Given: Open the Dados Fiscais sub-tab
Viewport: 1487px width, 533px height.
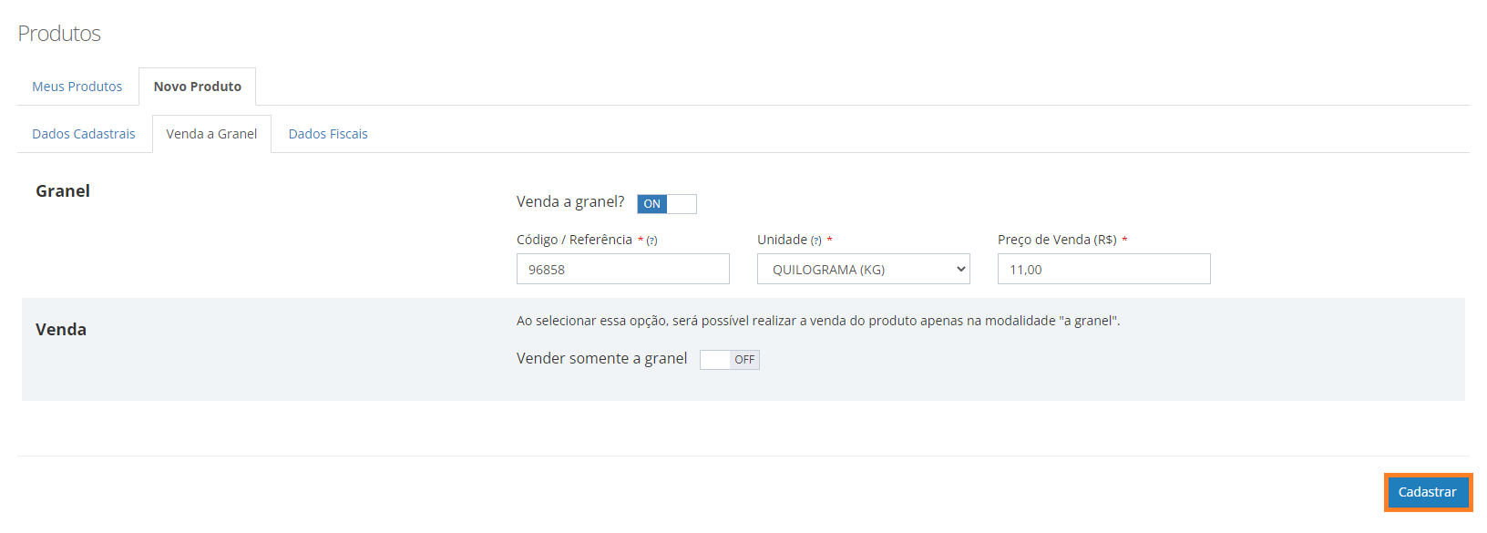Looking at the screenshot, I should coord(328,134).
